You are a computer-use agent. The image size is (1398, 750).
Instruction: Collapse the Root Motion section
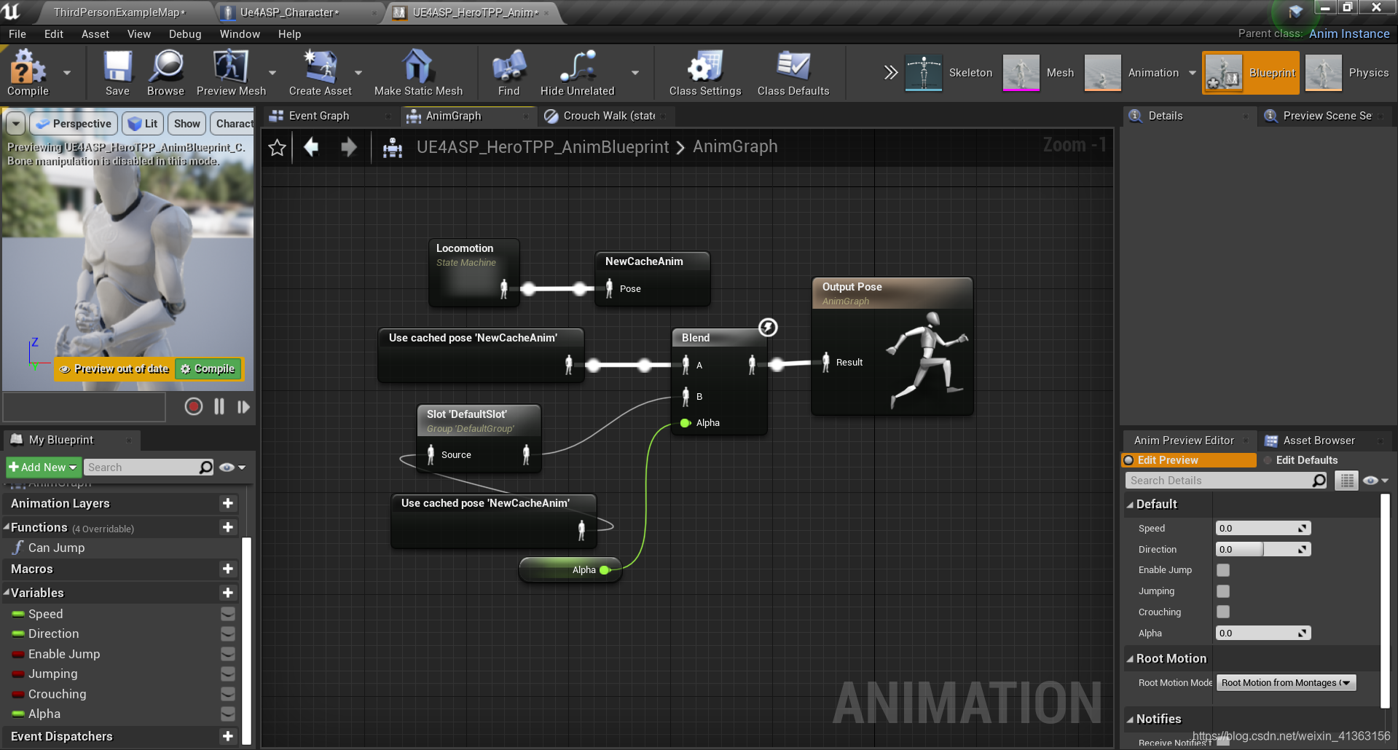pos(1131,659)
